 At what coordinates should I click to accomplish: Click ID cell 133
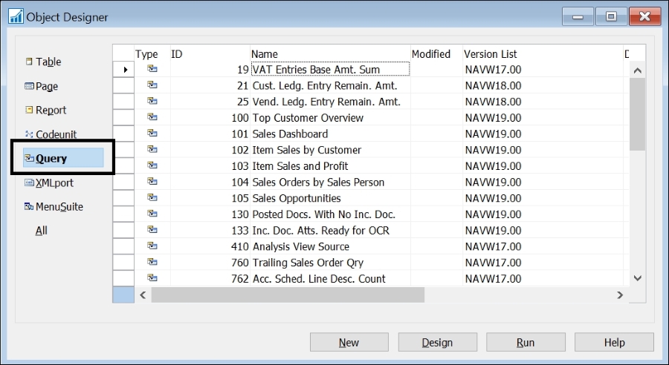tap(210, 231)
